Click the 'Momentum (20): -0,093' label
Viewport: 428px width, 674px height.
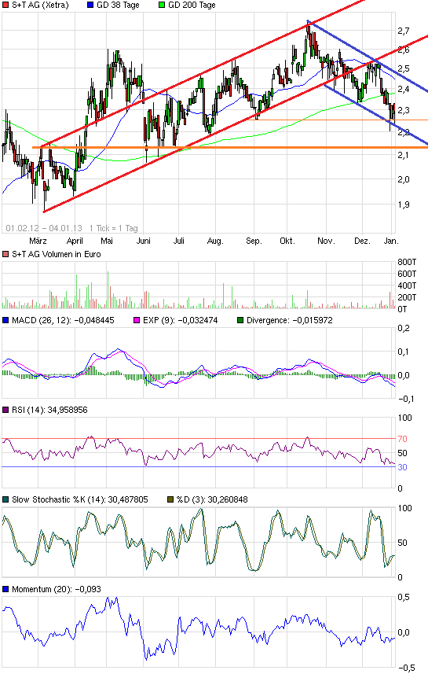coord(57,589)
